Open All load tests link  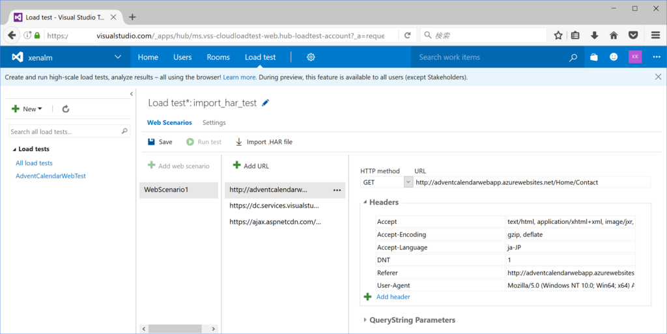[x=34, y=163]
